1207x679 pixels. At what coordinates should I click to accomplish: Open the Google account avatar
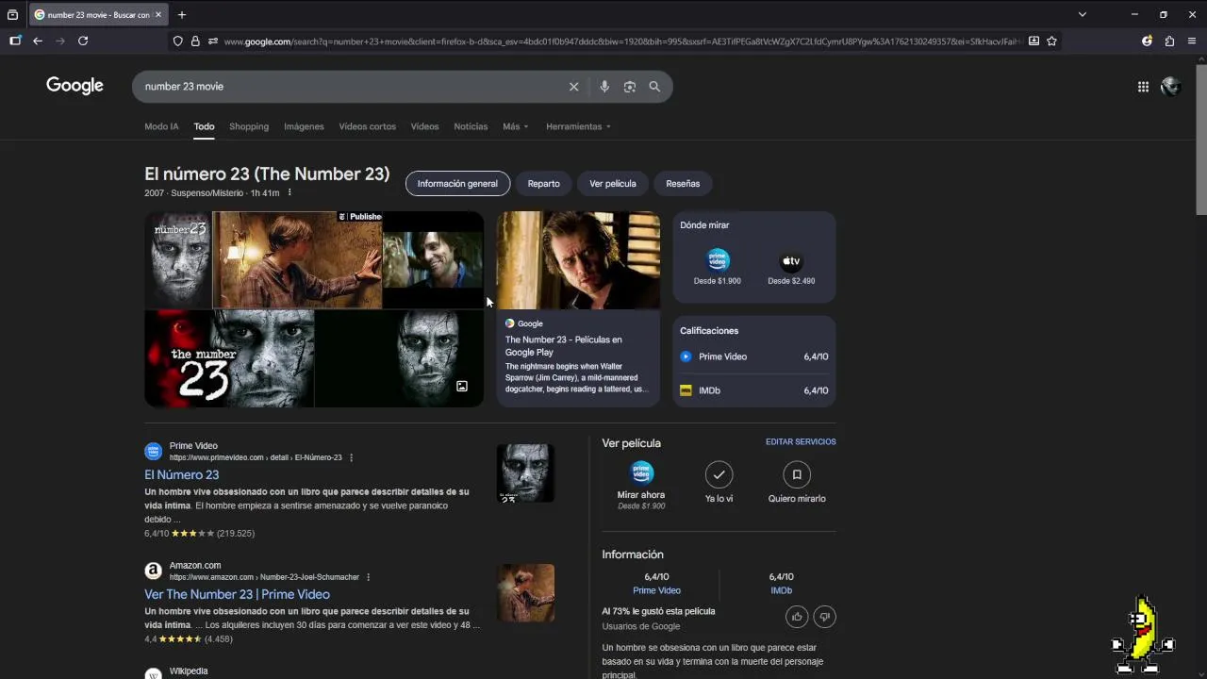point(1171,87)
